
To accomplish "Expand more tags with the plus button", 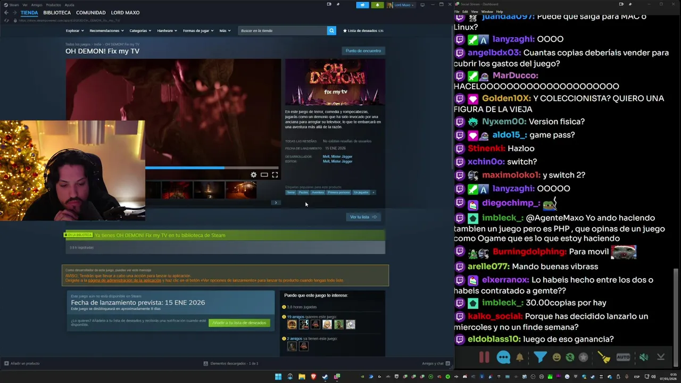I will pyautogui.click(x=373, y=193).
